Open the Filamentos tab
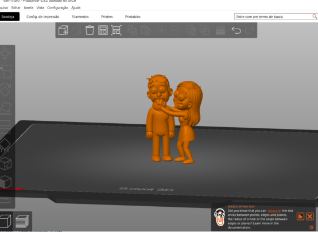Screen dimensions: 318x232 pyautogui.click(x=80, y=17)
